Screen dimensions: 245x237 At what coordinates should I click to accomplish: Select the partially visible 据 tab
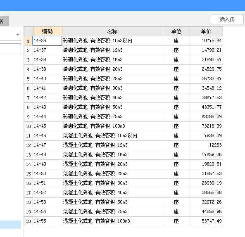tap(4, 21)
